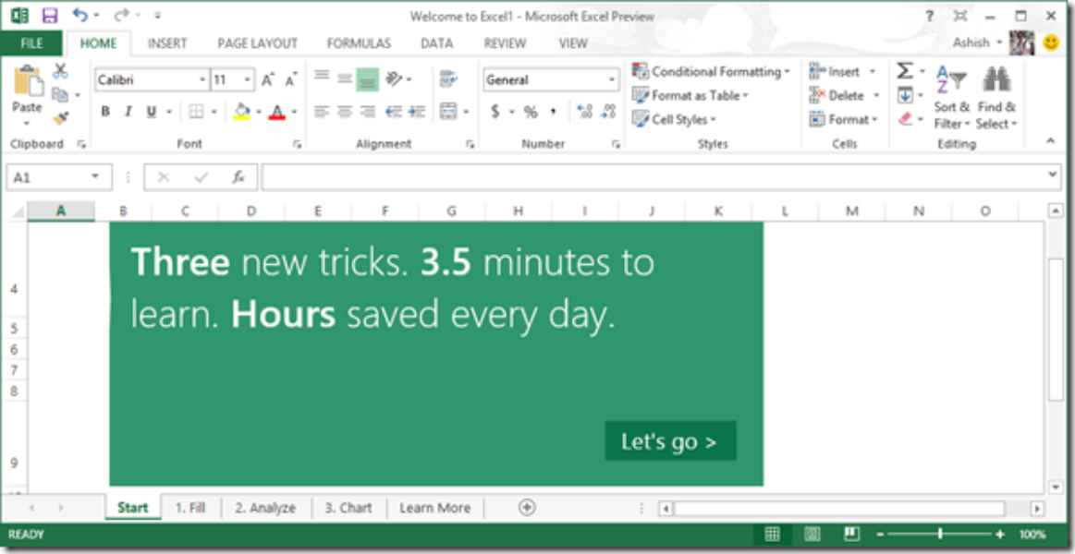The width and height of the screenshot is (1075, 554).
Task: Open the FILE tab
Action: click(31, 43)
